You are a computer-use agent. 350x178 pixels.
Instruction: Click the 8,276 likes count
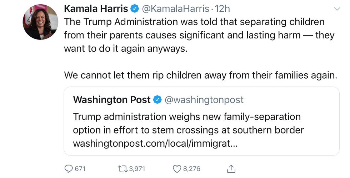(x=192, y=168)
